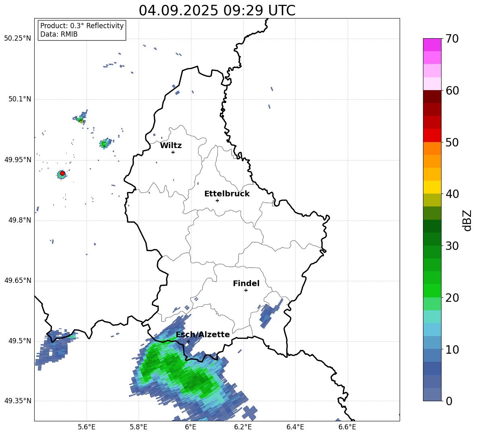Click the Esch/Alzette cross marker
477x435 pixels.
(x=188, y=341)
